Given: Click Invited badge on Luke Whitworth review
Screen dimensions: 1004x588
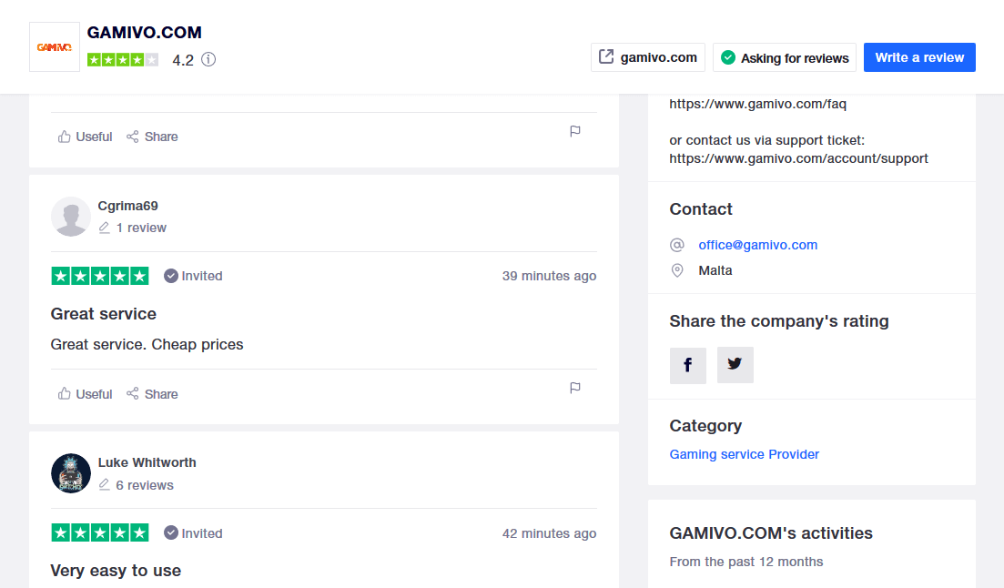Looking at the screenshot, I should (193, 532).
